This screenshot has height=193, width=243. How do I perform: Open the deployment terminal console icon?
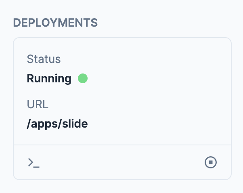click(34, 163)
